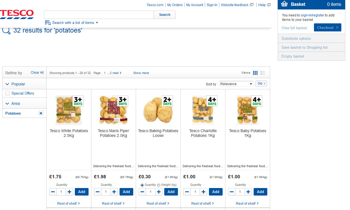
Task: Go to results page 2
Action: (x=111, y=73)
